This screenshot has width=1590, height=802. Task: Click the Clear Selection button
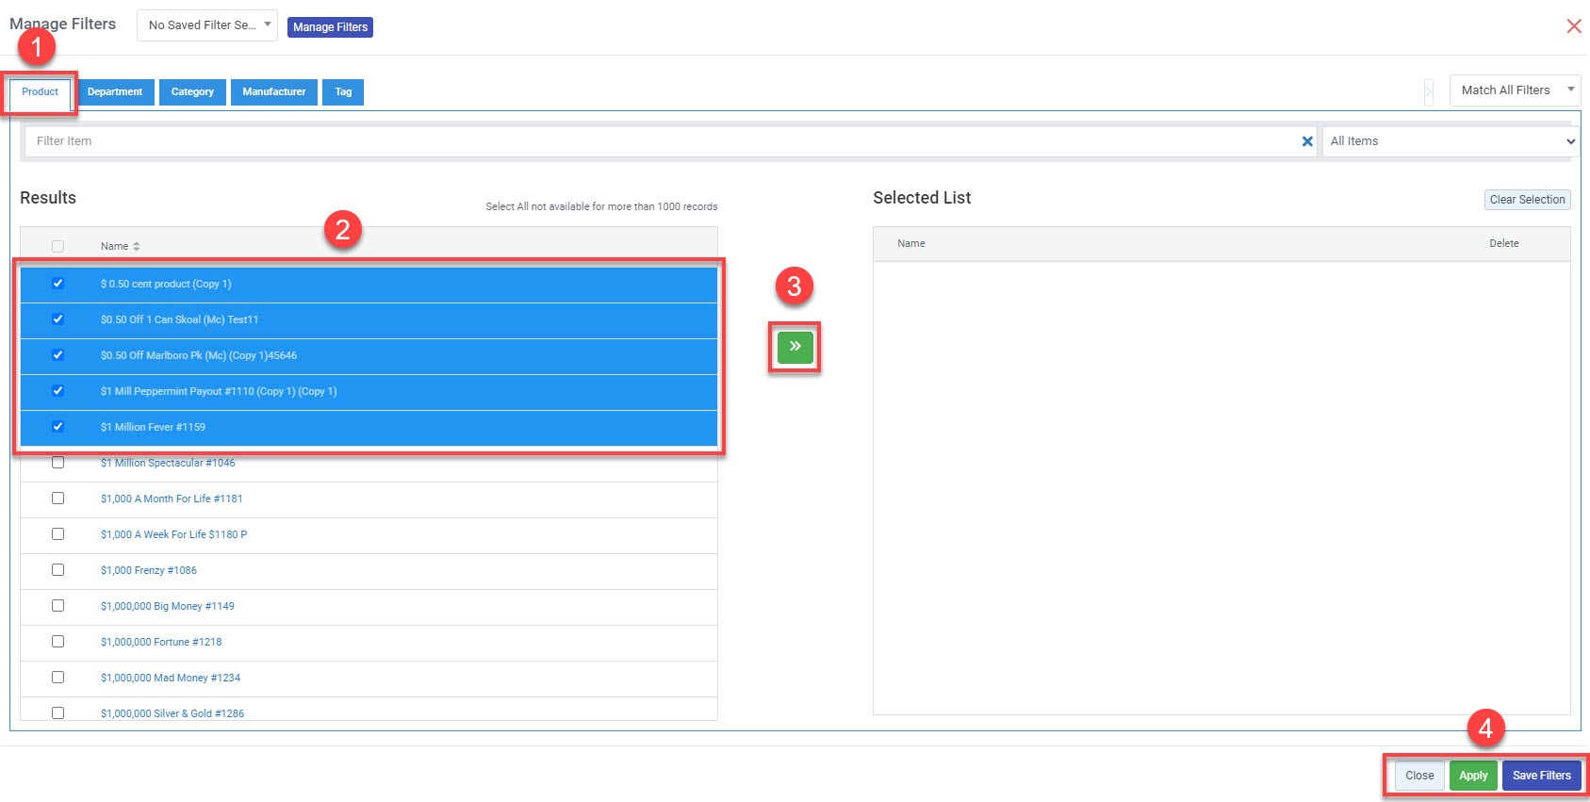coord(1527,200)
